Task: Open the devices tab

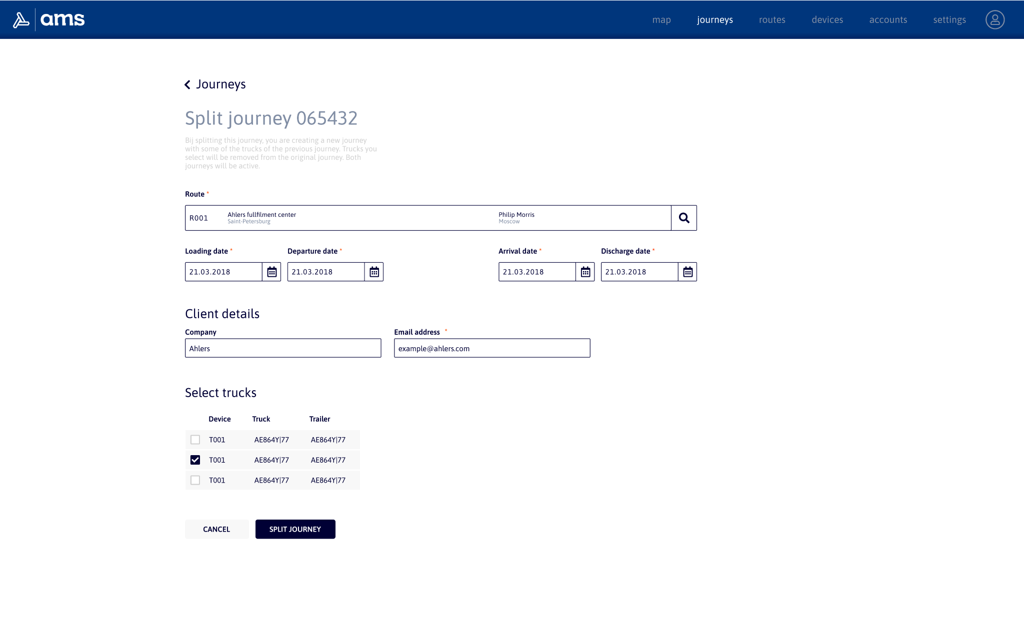Action: 827,20
